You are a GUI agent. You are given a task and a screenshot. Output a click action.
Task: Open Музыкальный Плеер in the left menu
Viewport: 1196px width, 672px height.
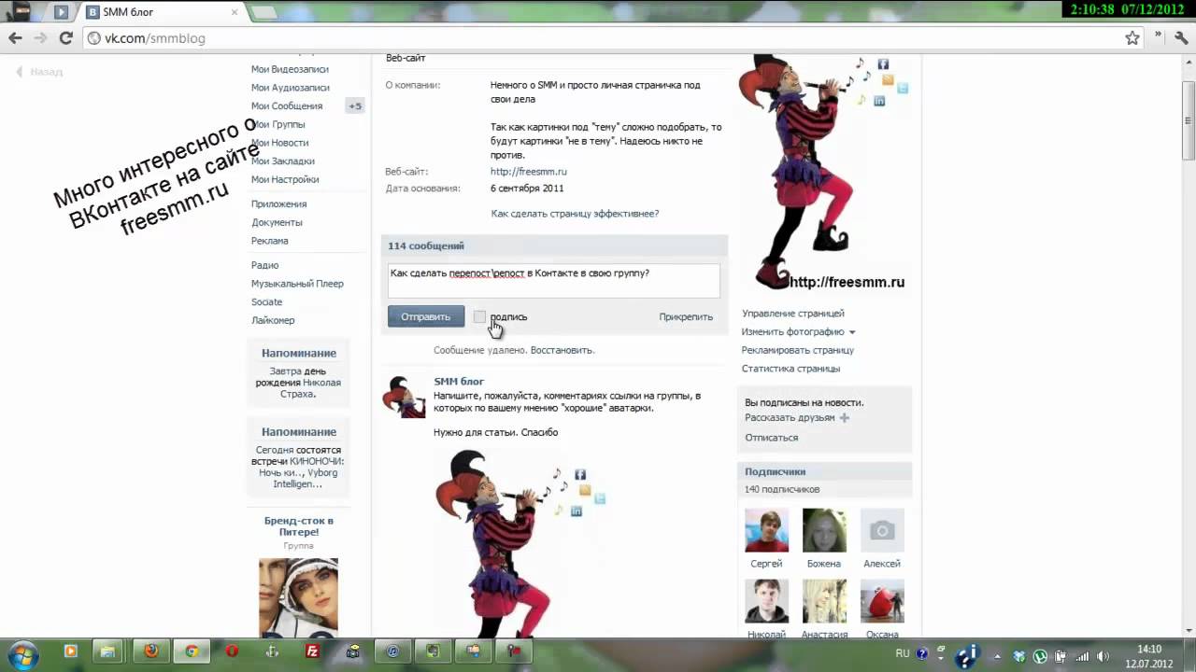point(297,284)
